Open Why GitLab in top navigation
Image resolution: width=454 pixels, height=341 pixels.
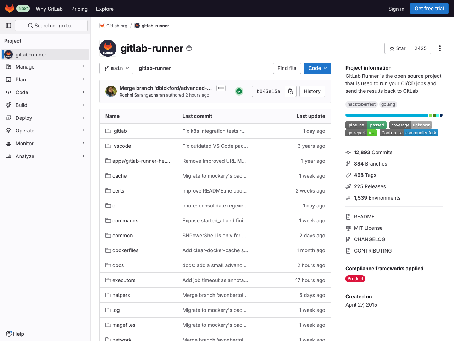49,9
